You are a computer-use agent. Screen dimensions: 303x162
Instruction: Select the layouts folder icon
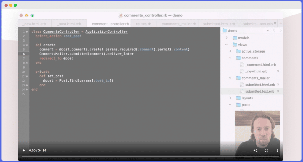pos(238,98)
